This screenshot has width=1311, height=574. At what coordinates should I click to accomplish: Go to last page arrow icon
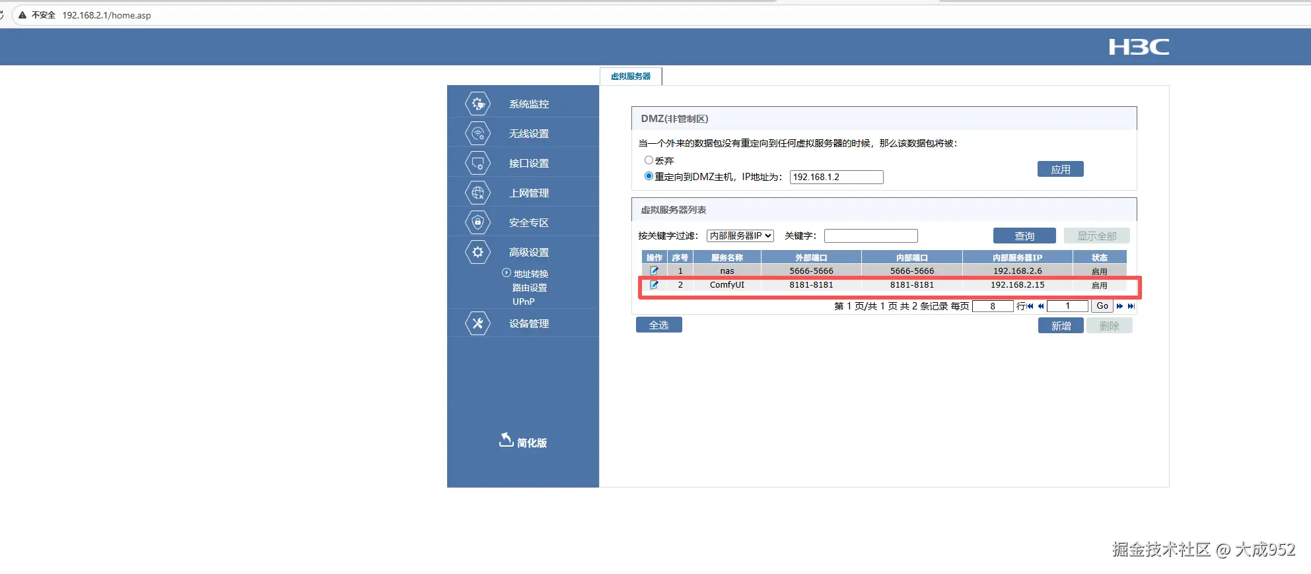tap(1131, 306)
